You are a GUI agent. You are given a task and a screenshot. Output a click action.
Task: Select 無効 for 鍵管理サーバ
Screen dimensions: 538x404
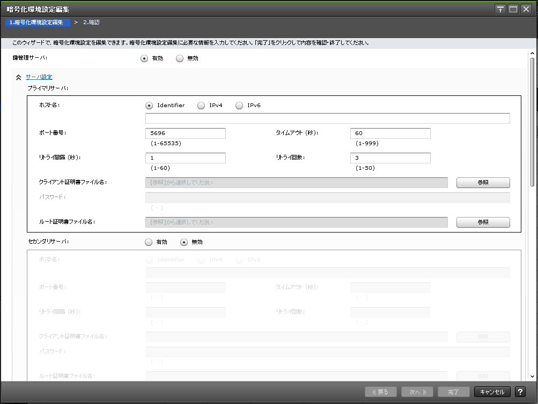pos(180,58)
